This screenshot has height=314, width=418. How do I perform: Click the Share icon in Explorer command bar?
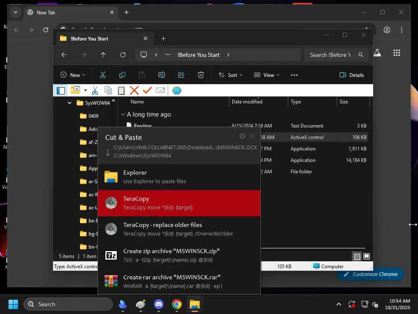tap(181, 75)
